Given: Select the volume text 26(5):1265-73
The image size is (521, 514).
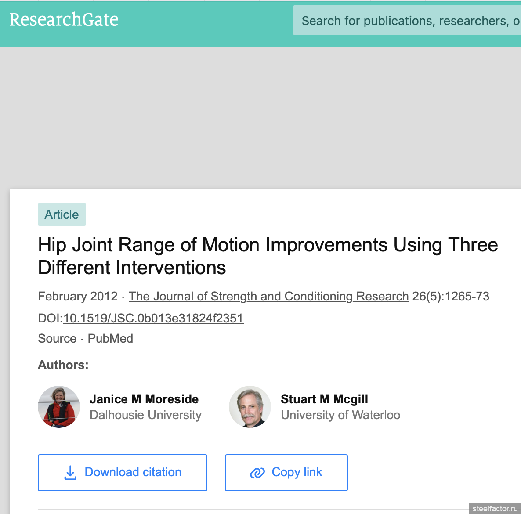Looking at the screenshot, I should click(451, 296).
